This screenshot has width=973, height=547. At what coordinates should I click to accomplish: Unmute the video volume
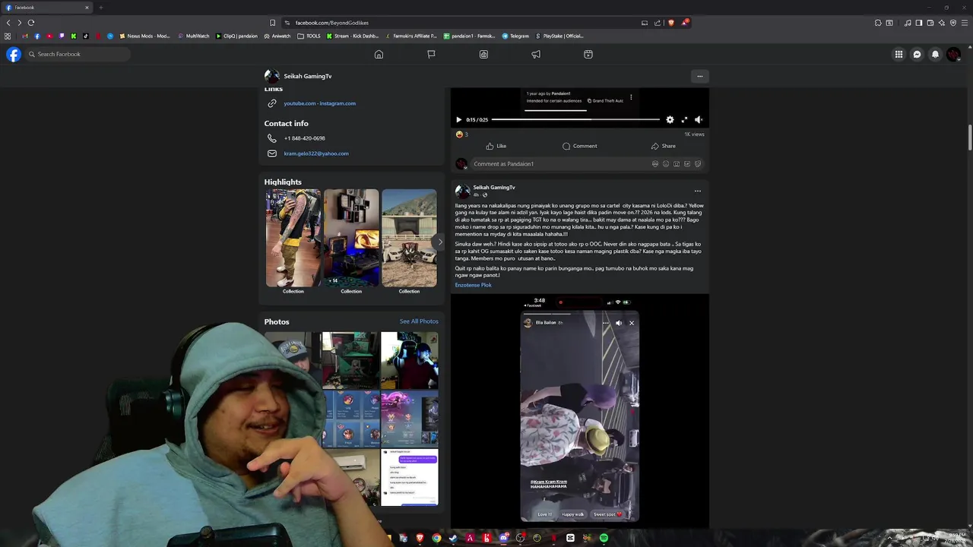(699, 120)
